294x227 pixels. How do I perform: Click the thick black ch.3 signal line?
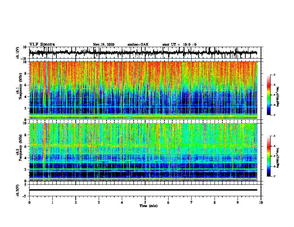(143, 190)
